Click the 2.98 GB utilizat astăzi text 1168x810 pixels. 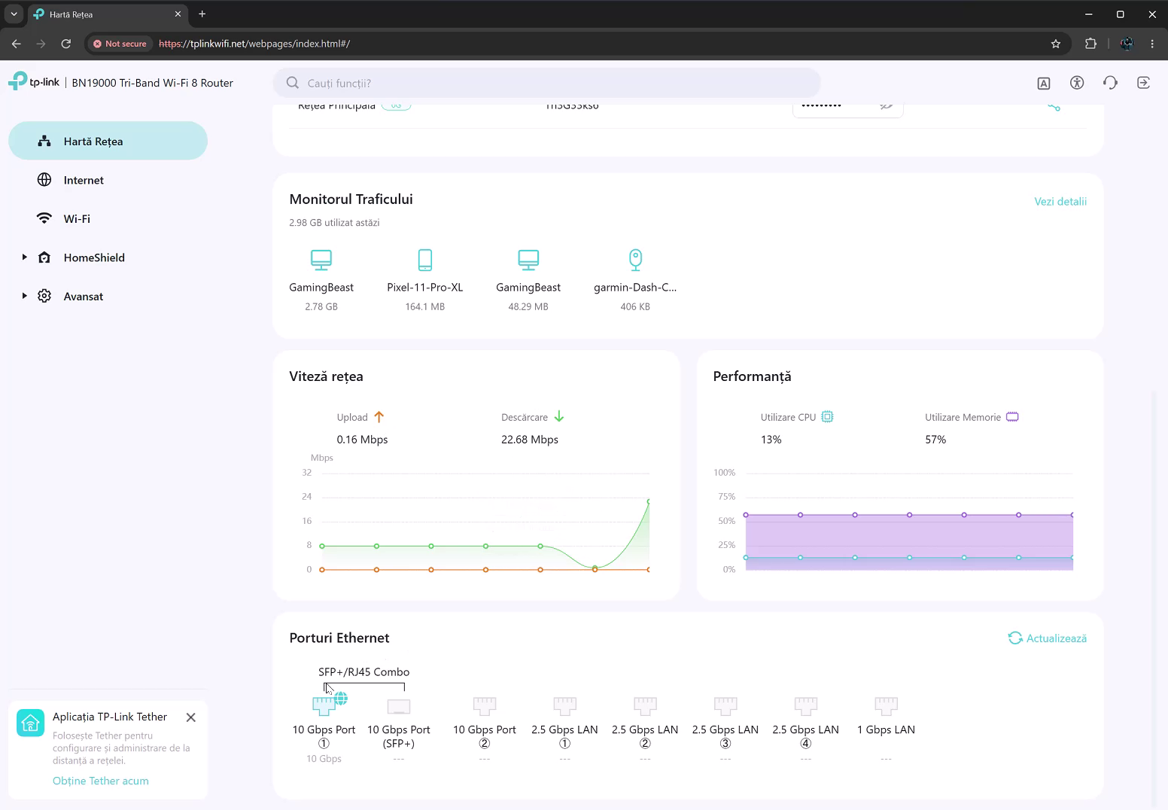[334, 223]
